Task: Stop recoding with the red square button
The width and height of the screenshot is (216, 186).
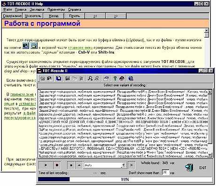Action: (57, 165)
